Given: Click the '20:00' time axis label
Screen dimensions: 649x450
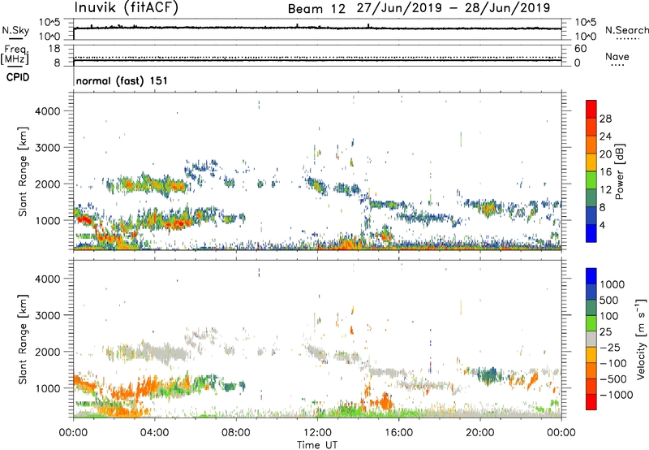Looking at the screenshot, I should pos(480,433).
